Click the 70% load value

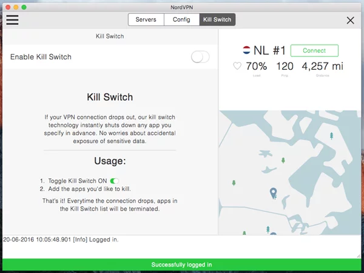pos(256,66)
